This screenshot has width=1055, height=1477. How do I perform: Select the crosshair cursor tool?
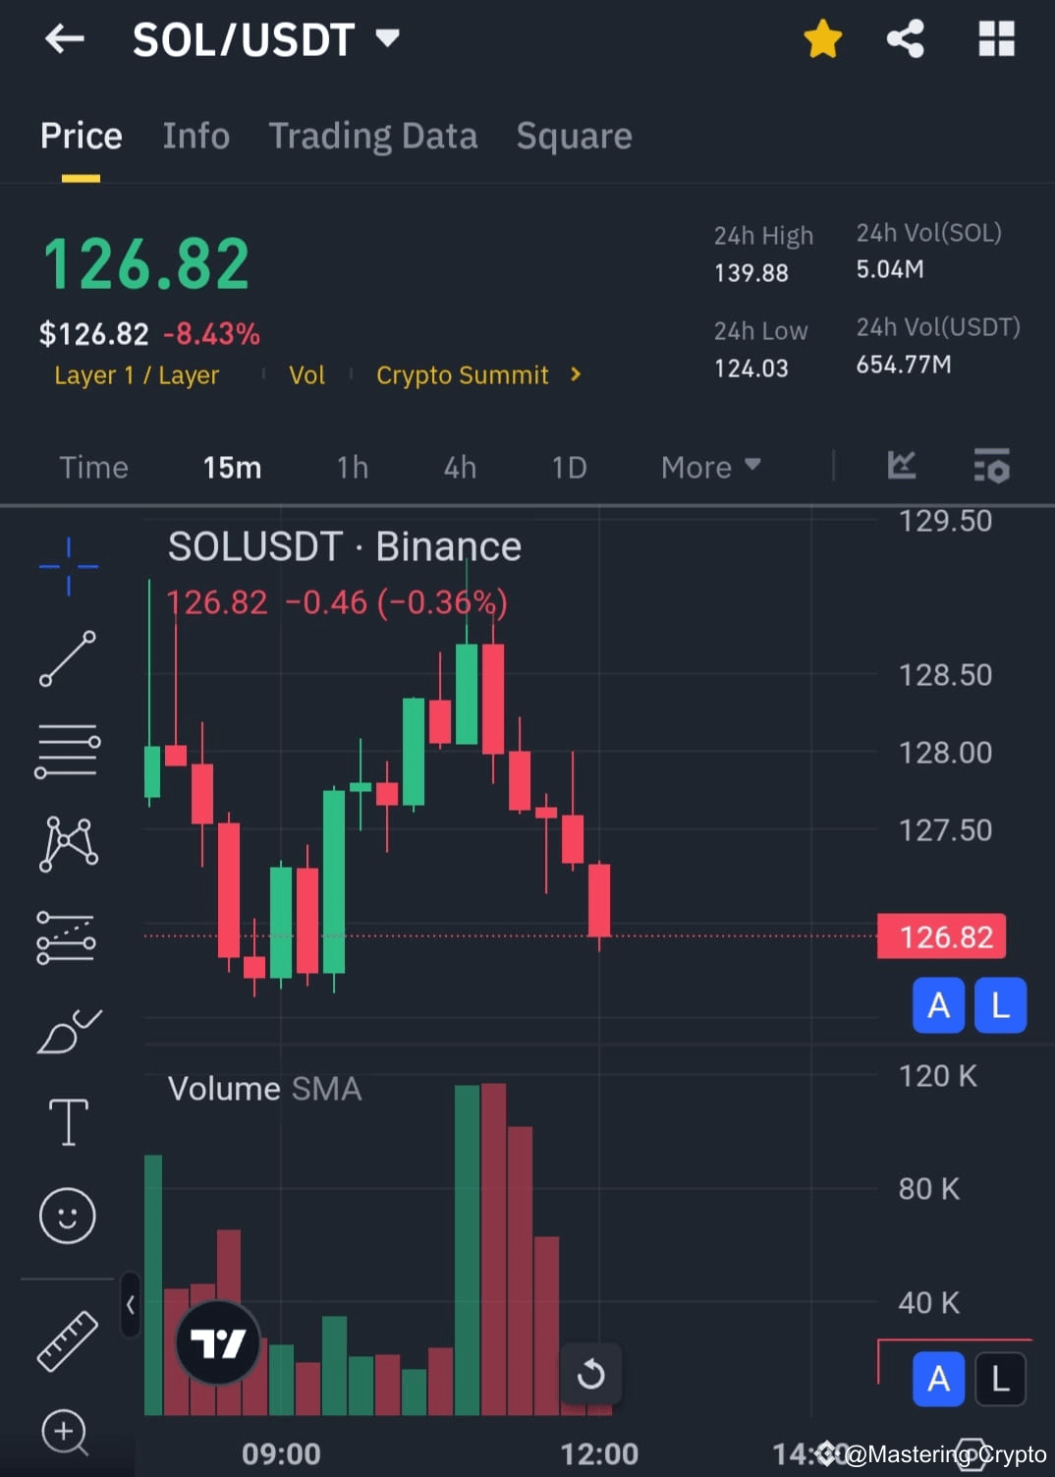coord(67,565)
